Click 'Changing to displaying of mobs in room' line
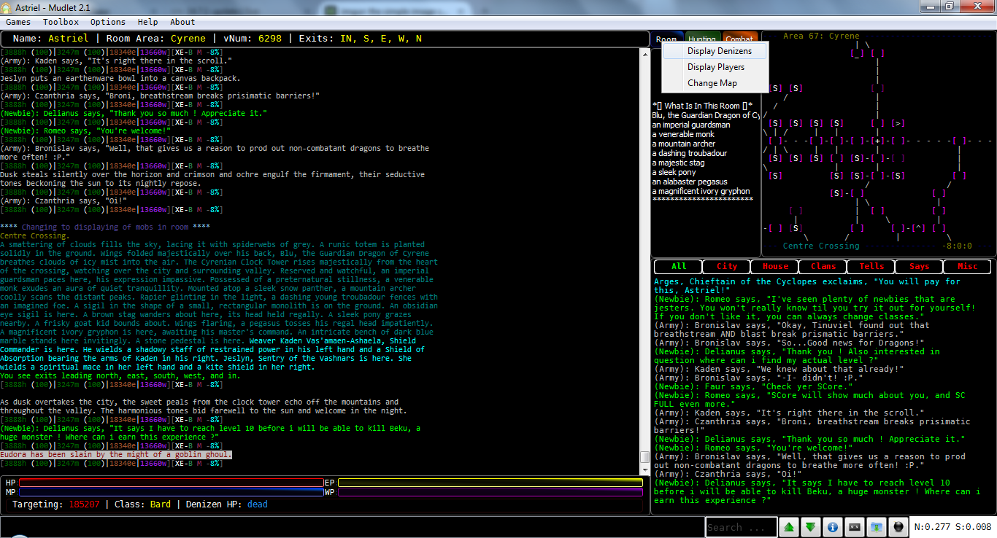Viewport: 997px width, 538px height. [x=105, y=227]
